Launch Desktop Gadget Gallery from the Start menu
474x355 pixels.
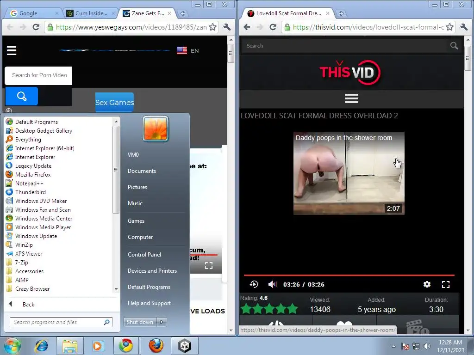(44, 131)
